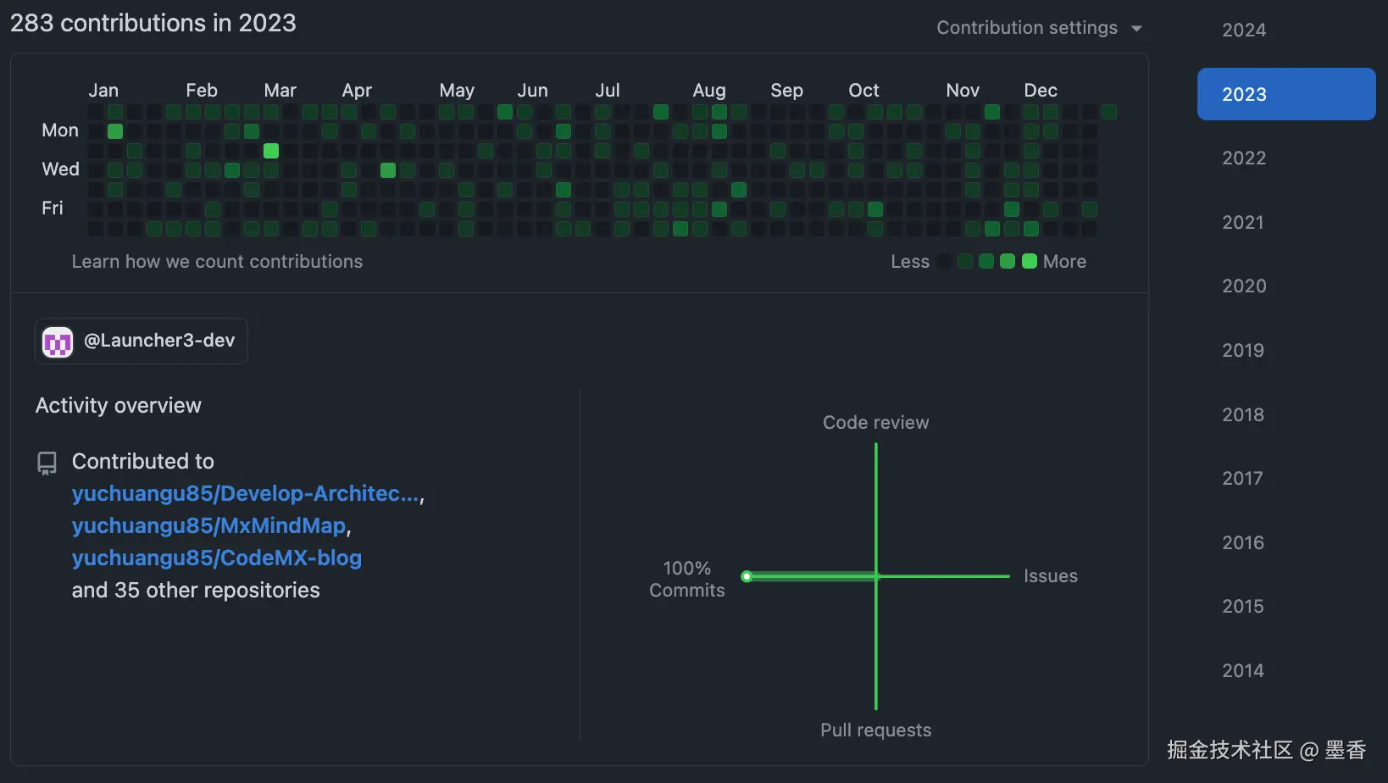Open Learn how we count contributions link
This screenshot has height=783, width=1388.
pos(217,261)
